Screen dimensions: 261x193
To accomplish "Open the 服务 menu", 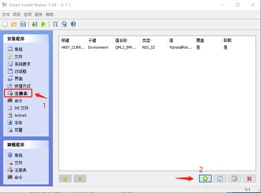I will click(38, 14).
